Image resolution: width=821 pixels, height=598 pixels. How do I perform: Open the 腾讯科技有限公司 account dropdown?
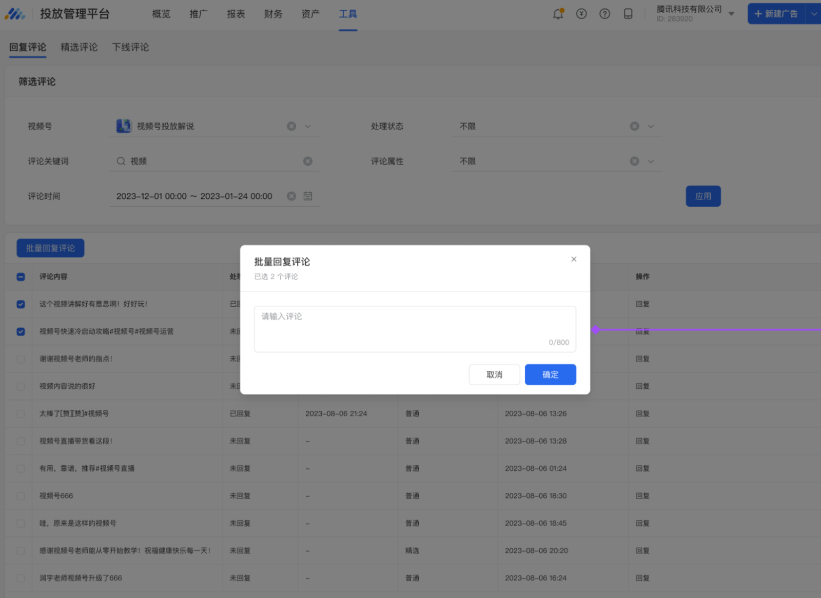731,14
